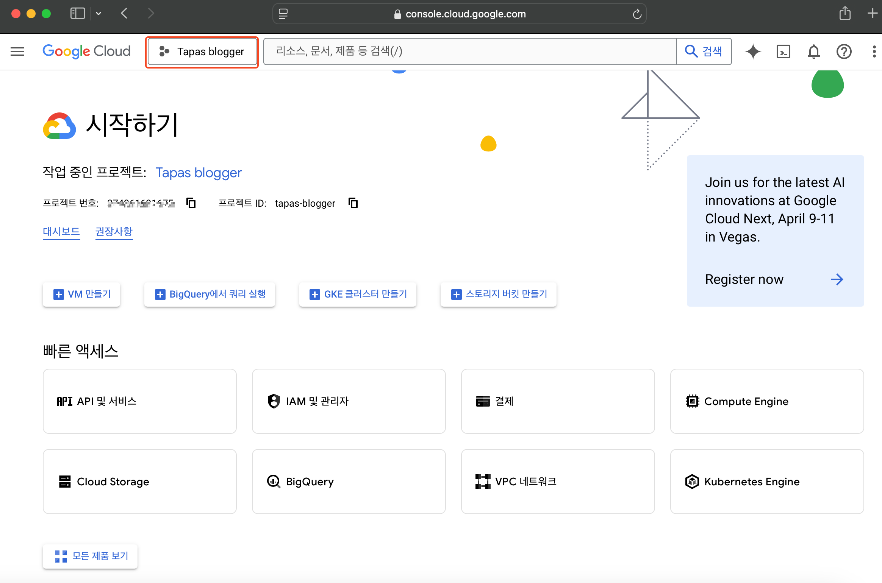Click BigQuery에서 쿼리 실행 button
This screenshot has height=583, width=882.
click(210, 294)
